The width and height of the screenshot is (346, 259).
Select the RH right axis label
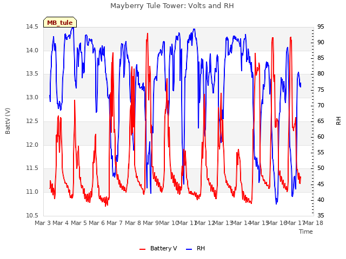[338, 121]
